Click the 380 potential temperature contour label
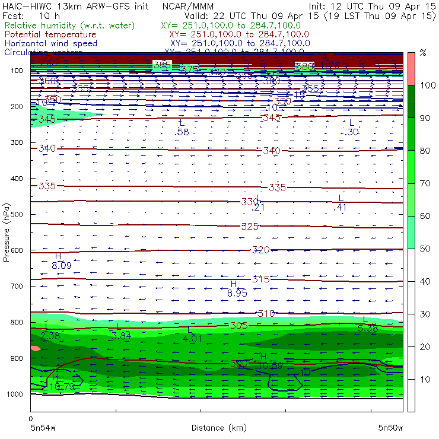 [305, 66]
